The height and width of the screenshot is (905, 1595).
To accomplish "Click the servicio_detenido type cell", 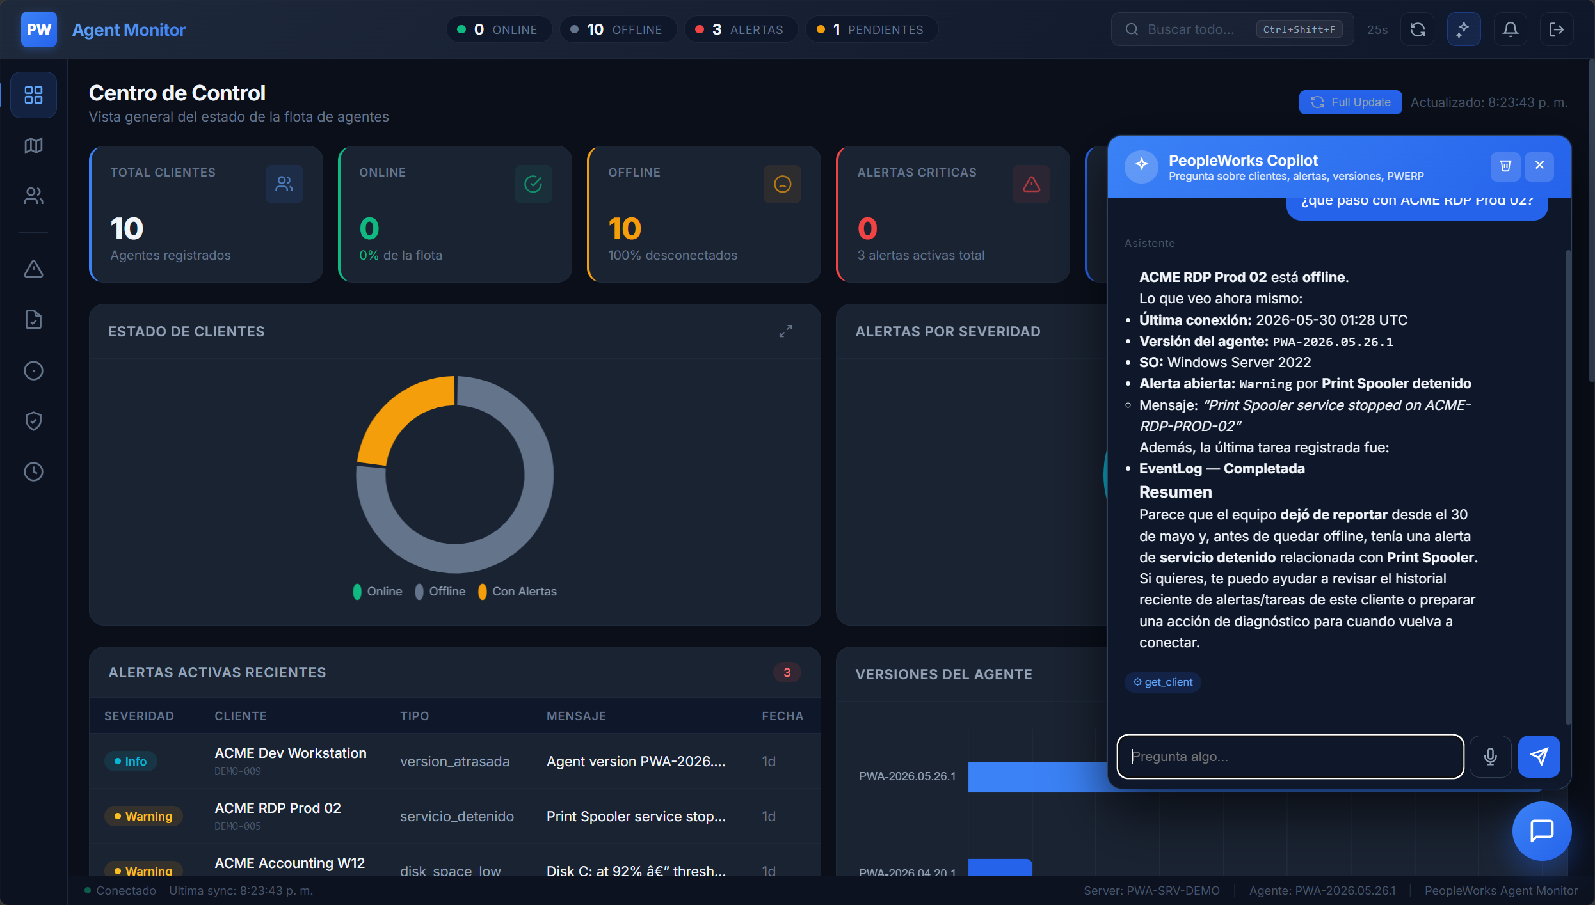I will pyautogui.click(x=457, y=817).
